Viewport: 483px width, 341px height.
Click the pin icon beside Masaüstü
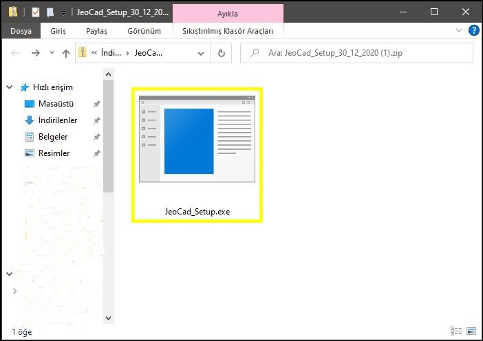[x=97, y=104]
